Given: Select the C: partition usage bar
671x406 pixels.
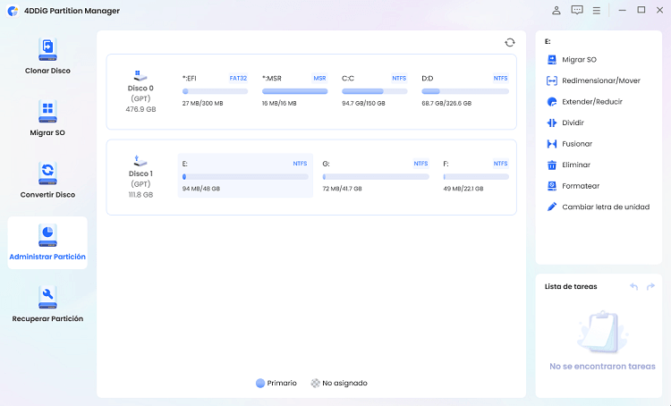Looking at the screenshot, I should click(x=376, y=91).
